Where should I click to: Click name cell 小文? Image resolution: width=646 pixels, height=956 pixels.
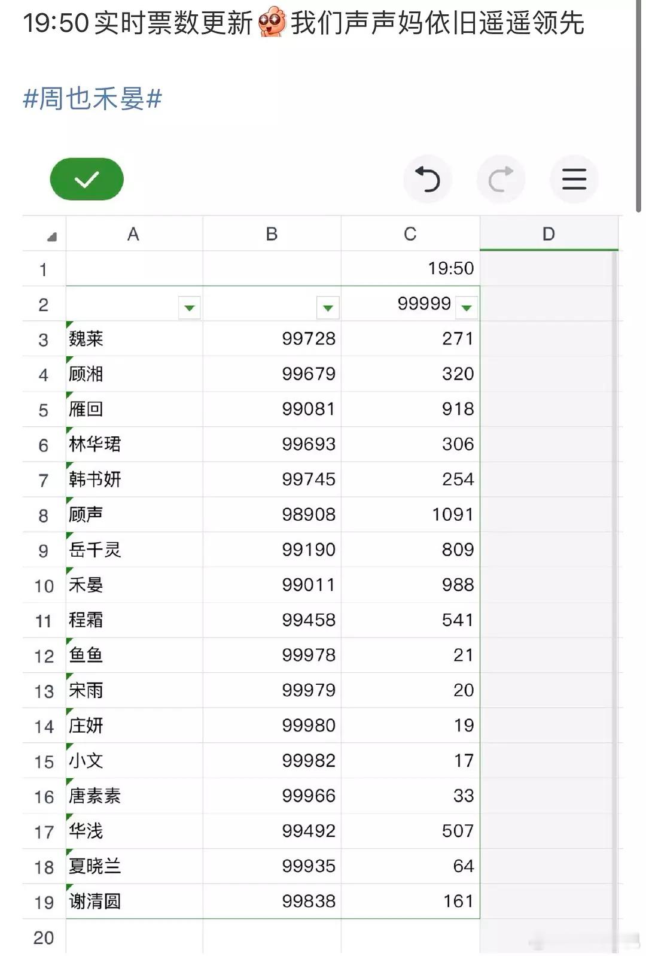pos(134,761)
